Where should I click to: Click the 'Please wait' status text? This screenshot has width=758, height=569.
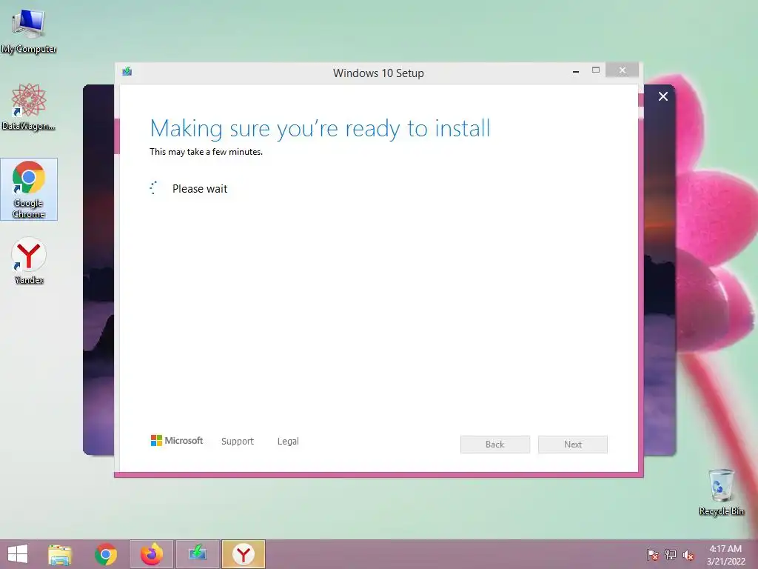click(x=200, y=189)
